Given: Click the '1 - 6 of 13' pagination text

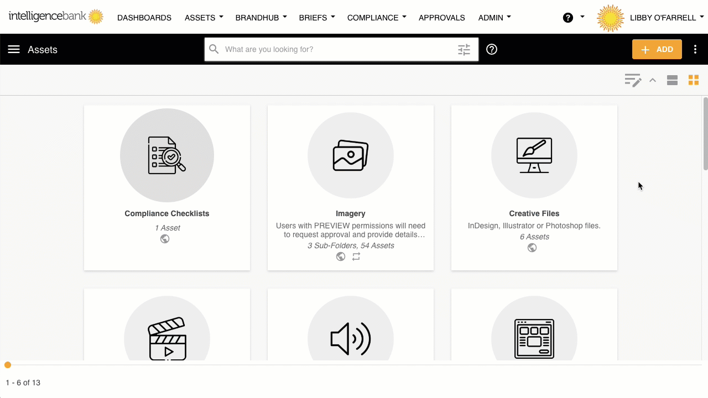Looking at the screenshot, I should [23, 383].
